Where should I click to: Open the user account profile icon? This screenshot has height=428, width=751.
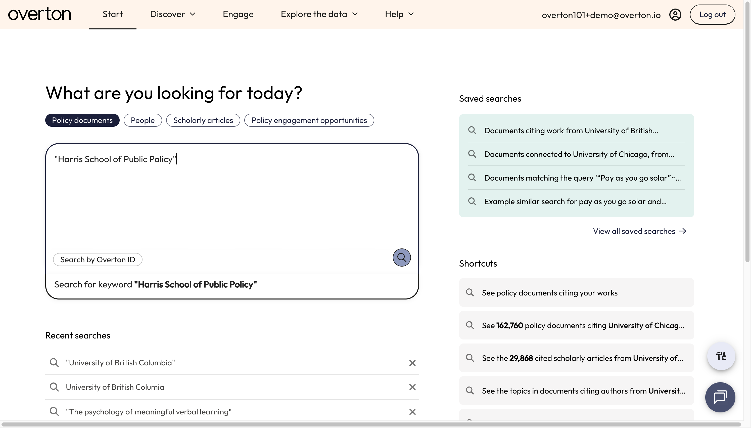click(x=675, y=14)
